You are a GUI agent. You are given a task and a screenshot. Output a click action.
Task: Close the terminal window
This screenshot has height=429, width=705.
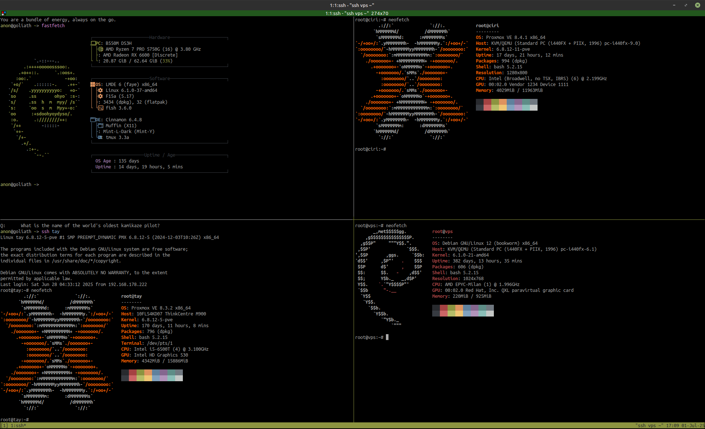click(x=697, y=5)
